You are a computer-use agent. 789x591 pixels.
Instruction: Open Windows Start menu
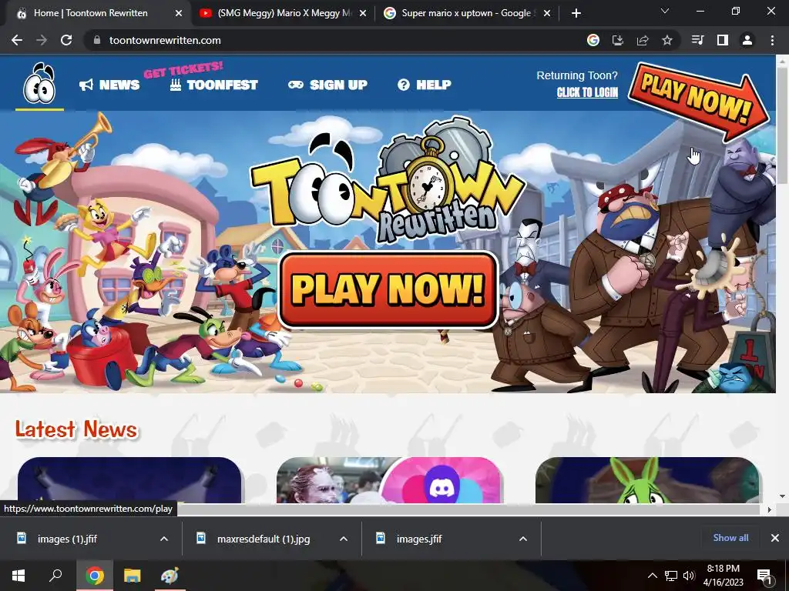point(18,576)
